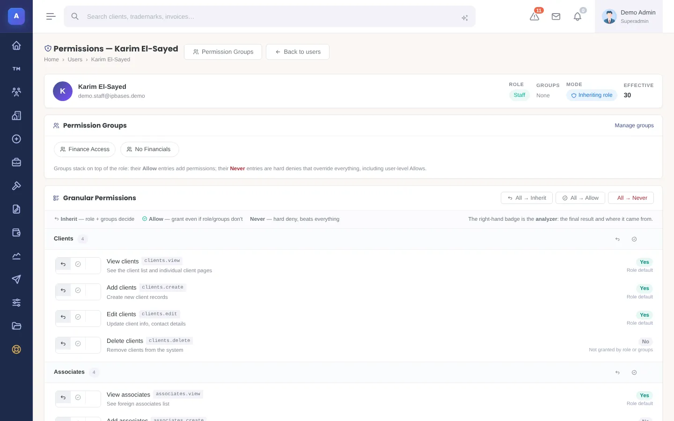The height and width of the screenshot is (421, 674).
Task: Click Back to users button
Action: 298,52
